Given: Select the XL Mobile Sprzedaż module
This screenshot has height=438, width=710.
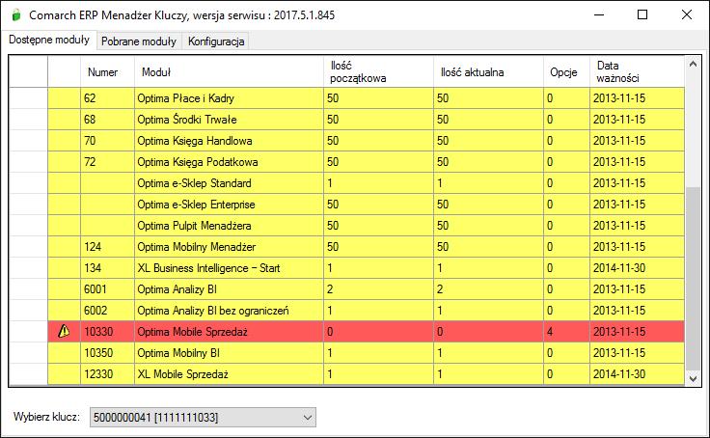Looking at the screenshot, I should click(x=229, y=374).
